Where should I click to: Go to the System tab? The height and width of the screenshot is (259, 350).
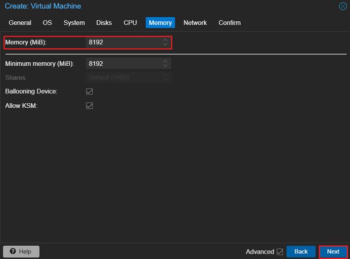pyautogui.click(x=74, y=23)
